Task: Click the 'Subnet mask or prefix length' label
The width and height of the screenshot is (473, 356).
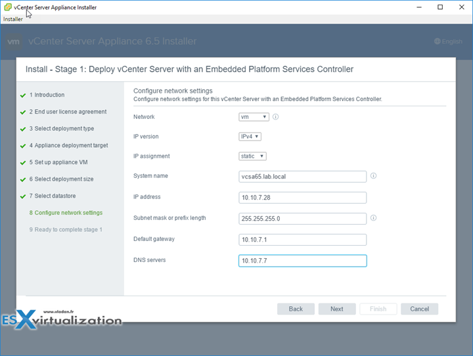Action: coord(169,218)
